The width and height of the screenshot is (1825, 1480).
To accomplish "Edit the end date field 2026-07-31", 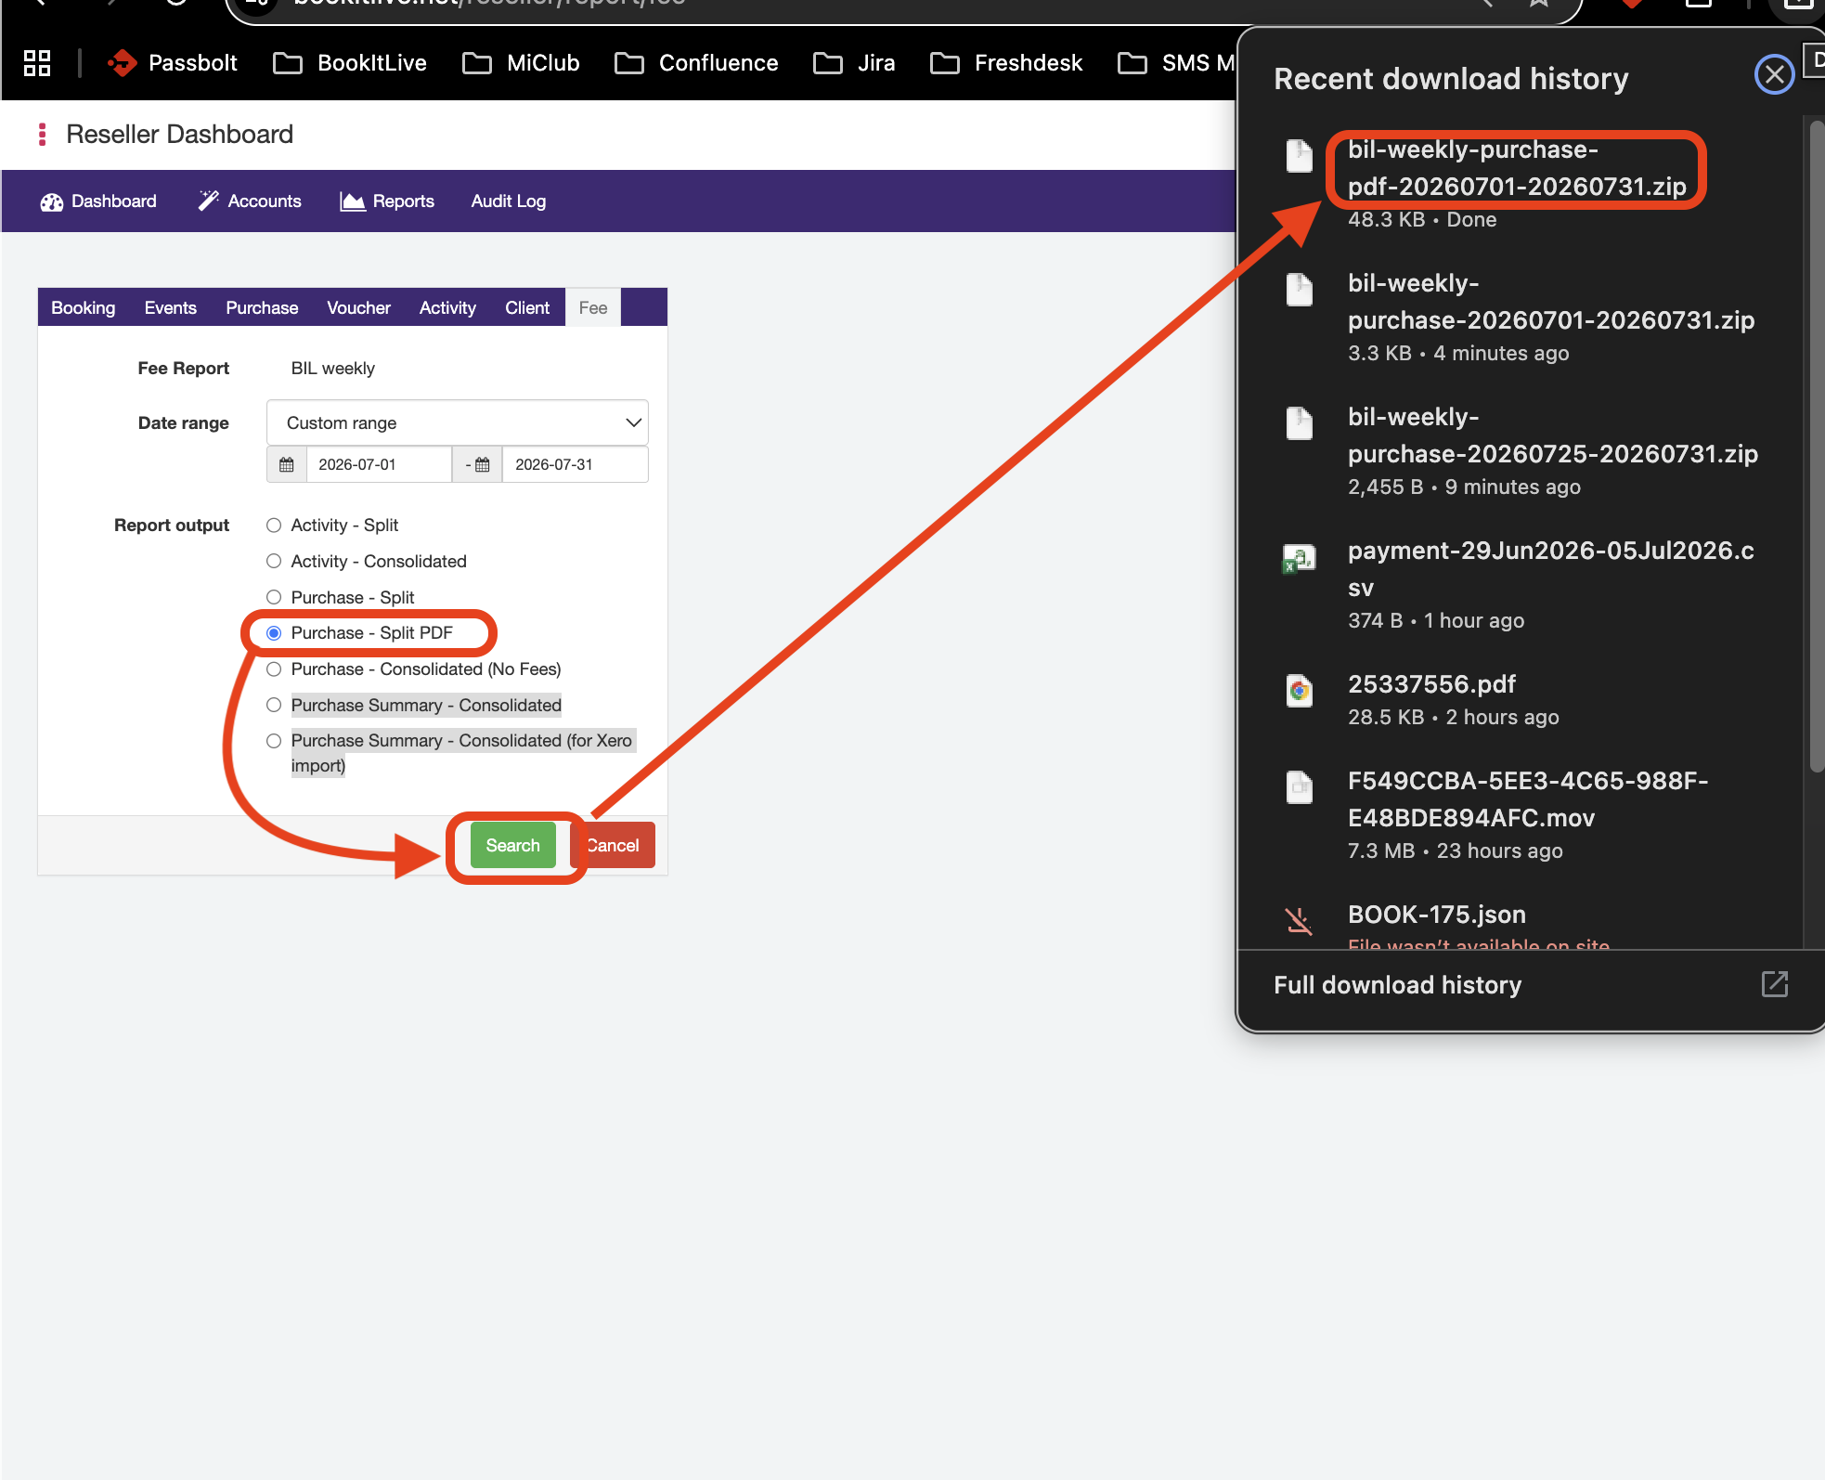I will [575, 464].
